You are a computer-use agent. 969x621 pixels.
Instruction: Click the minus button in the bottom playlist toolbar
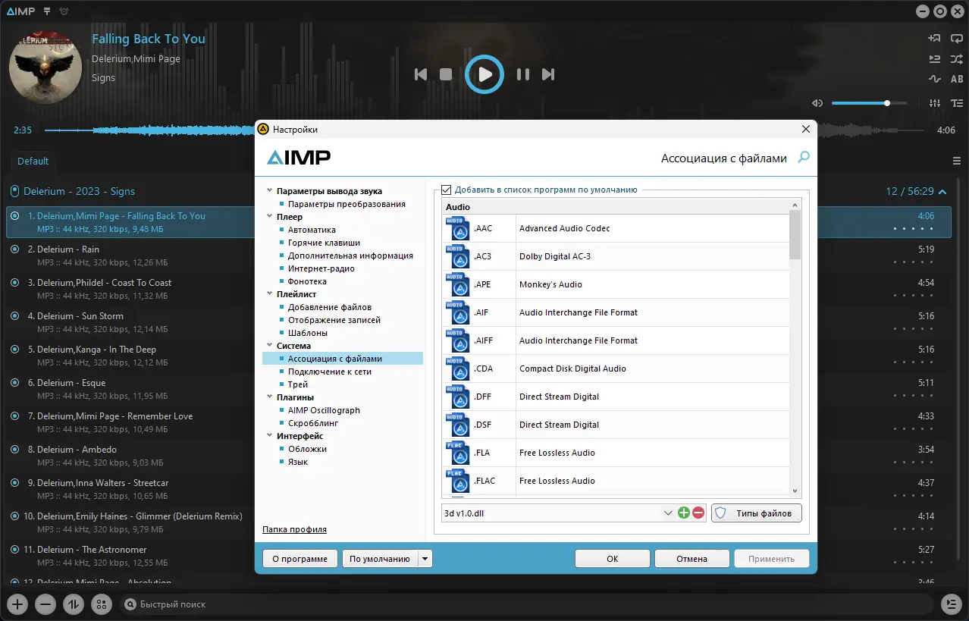coord(45,604)
